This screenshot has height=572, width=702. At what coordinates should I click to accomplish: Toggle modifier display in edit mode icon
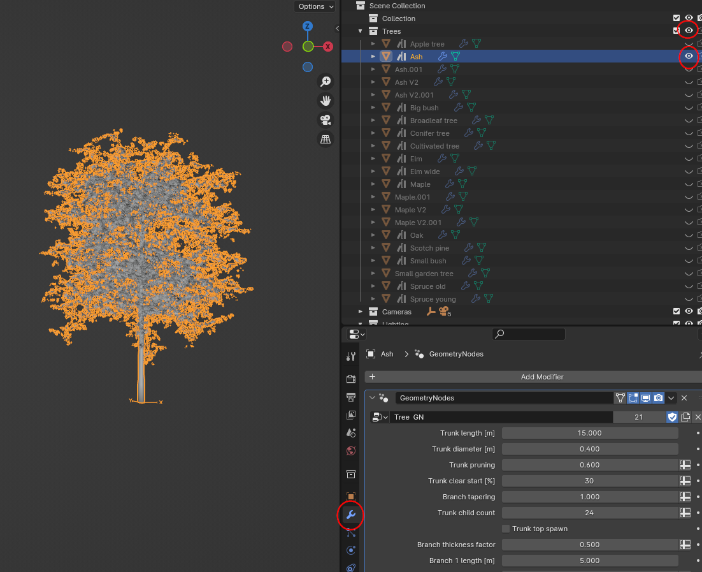click(x=633, y=398)
